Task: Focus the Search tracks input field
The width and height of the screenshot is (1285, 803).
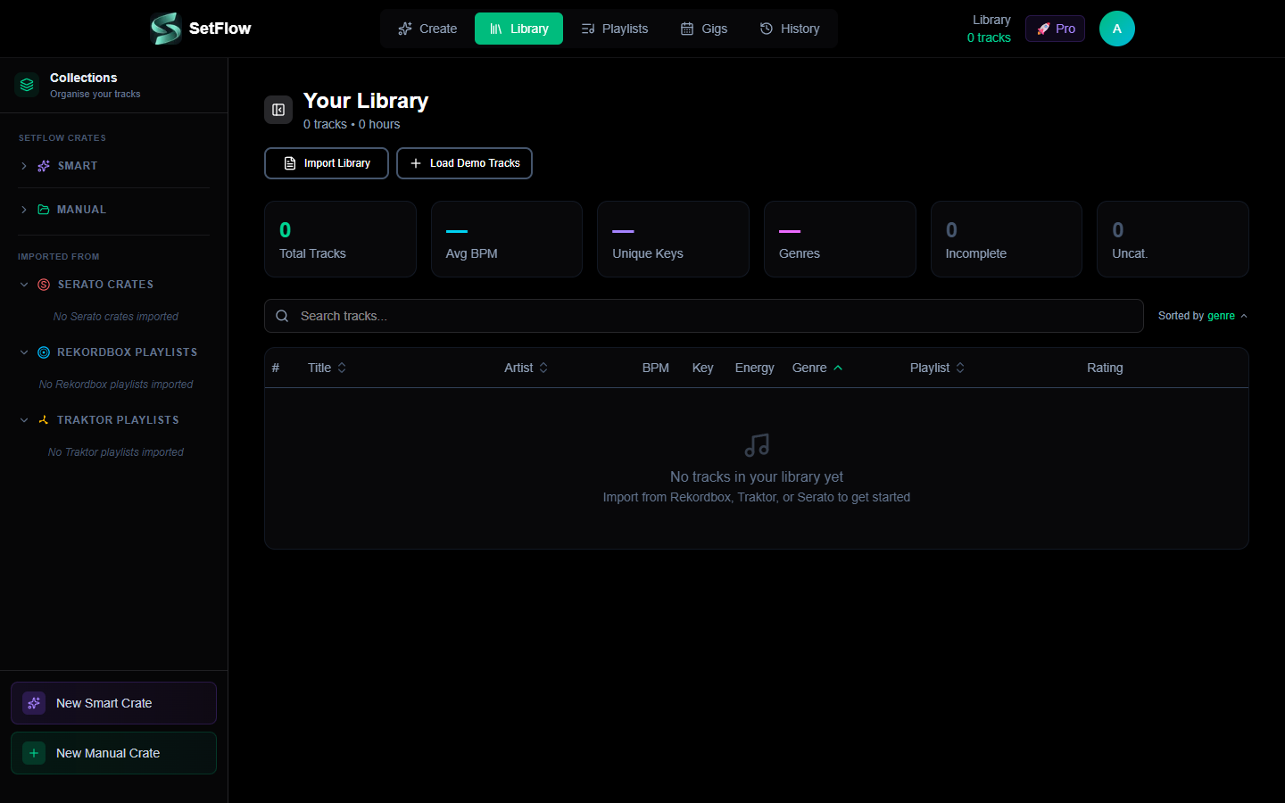Action: 703,316
